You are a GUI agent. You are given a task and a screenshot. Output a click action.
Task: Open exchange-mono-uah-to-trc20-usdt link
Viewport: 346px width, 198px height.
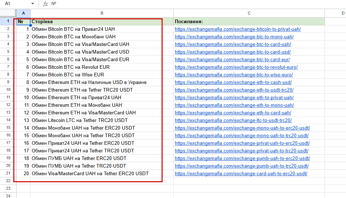242,136
